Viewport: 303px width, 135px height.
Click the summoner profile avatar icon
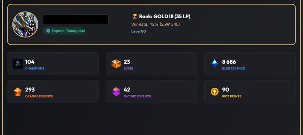point(25,24)
